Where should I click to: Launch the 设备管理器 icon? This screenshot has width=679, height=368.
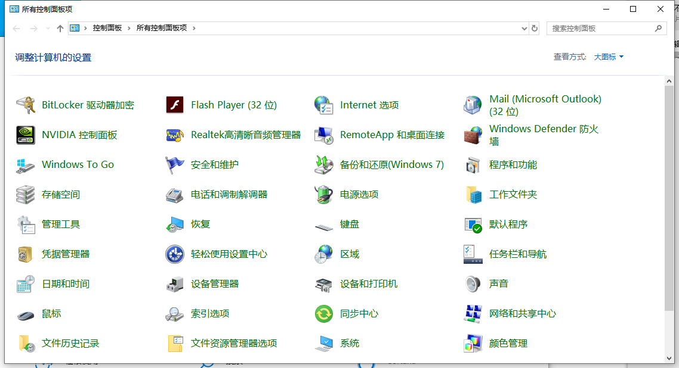175,284
